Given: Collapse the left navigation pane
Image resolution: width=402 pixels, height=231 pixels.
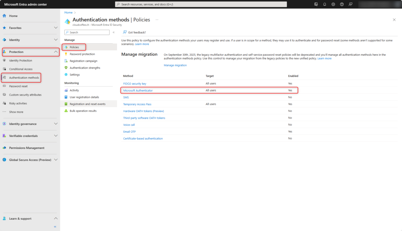Looking at the screenshot, I should click(x=55, y=227).
